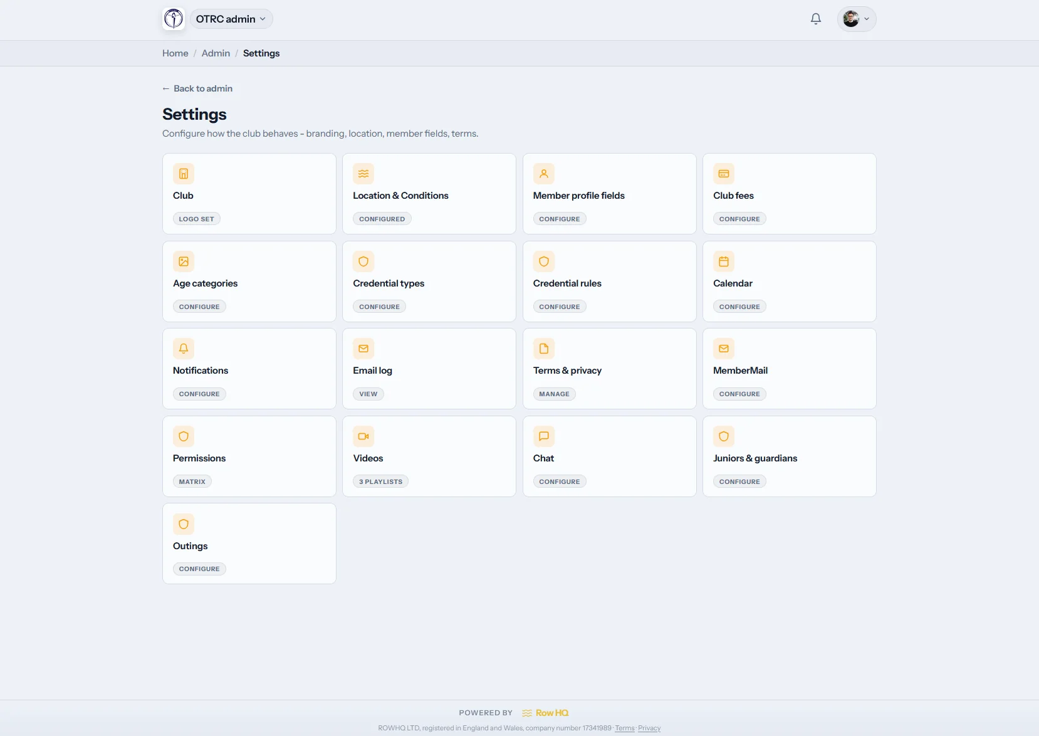Click the Videos camera icon
Screen dimensions: 1039x736
coord(363,436)
